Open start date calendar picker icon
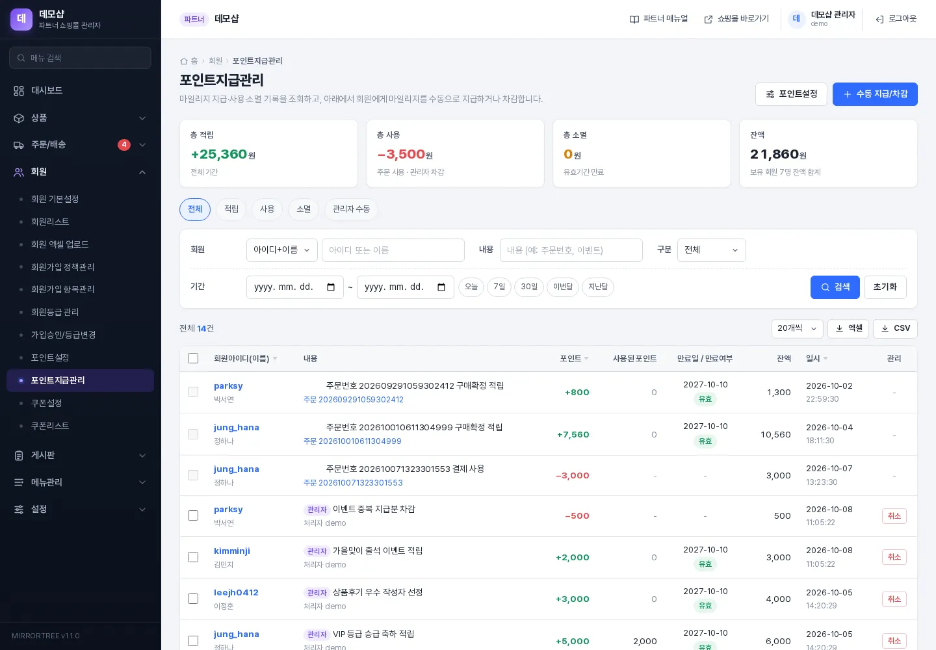 pyautogui.click(x=331, y=287)
